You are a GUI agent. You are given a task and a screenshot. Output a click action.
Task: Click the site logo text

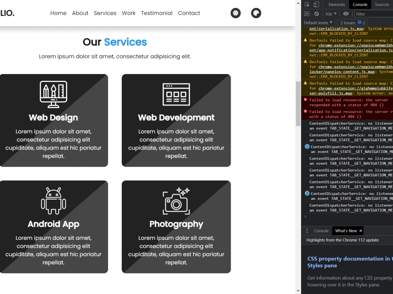[7, 13]
